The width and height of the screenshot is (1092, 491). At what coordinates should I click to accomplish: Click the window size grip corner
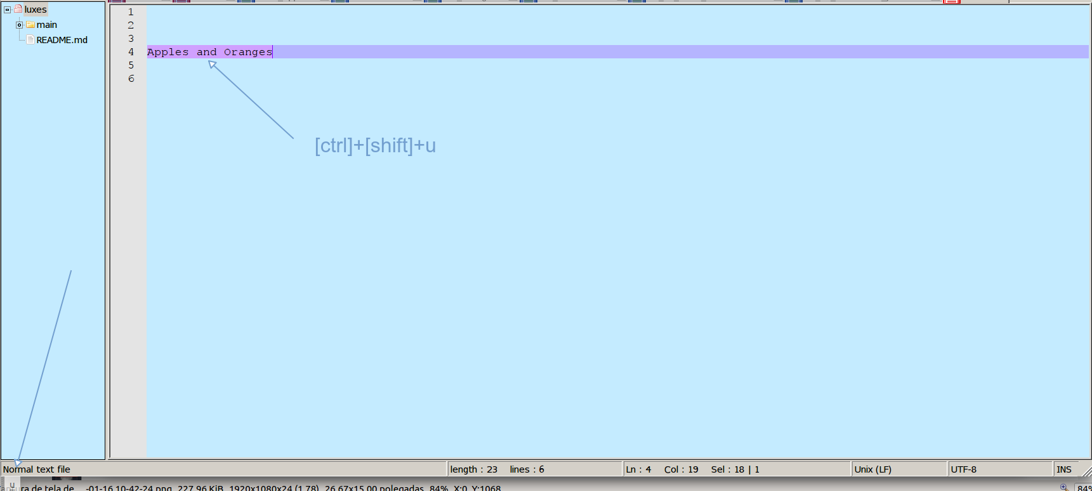(1087, 471)
